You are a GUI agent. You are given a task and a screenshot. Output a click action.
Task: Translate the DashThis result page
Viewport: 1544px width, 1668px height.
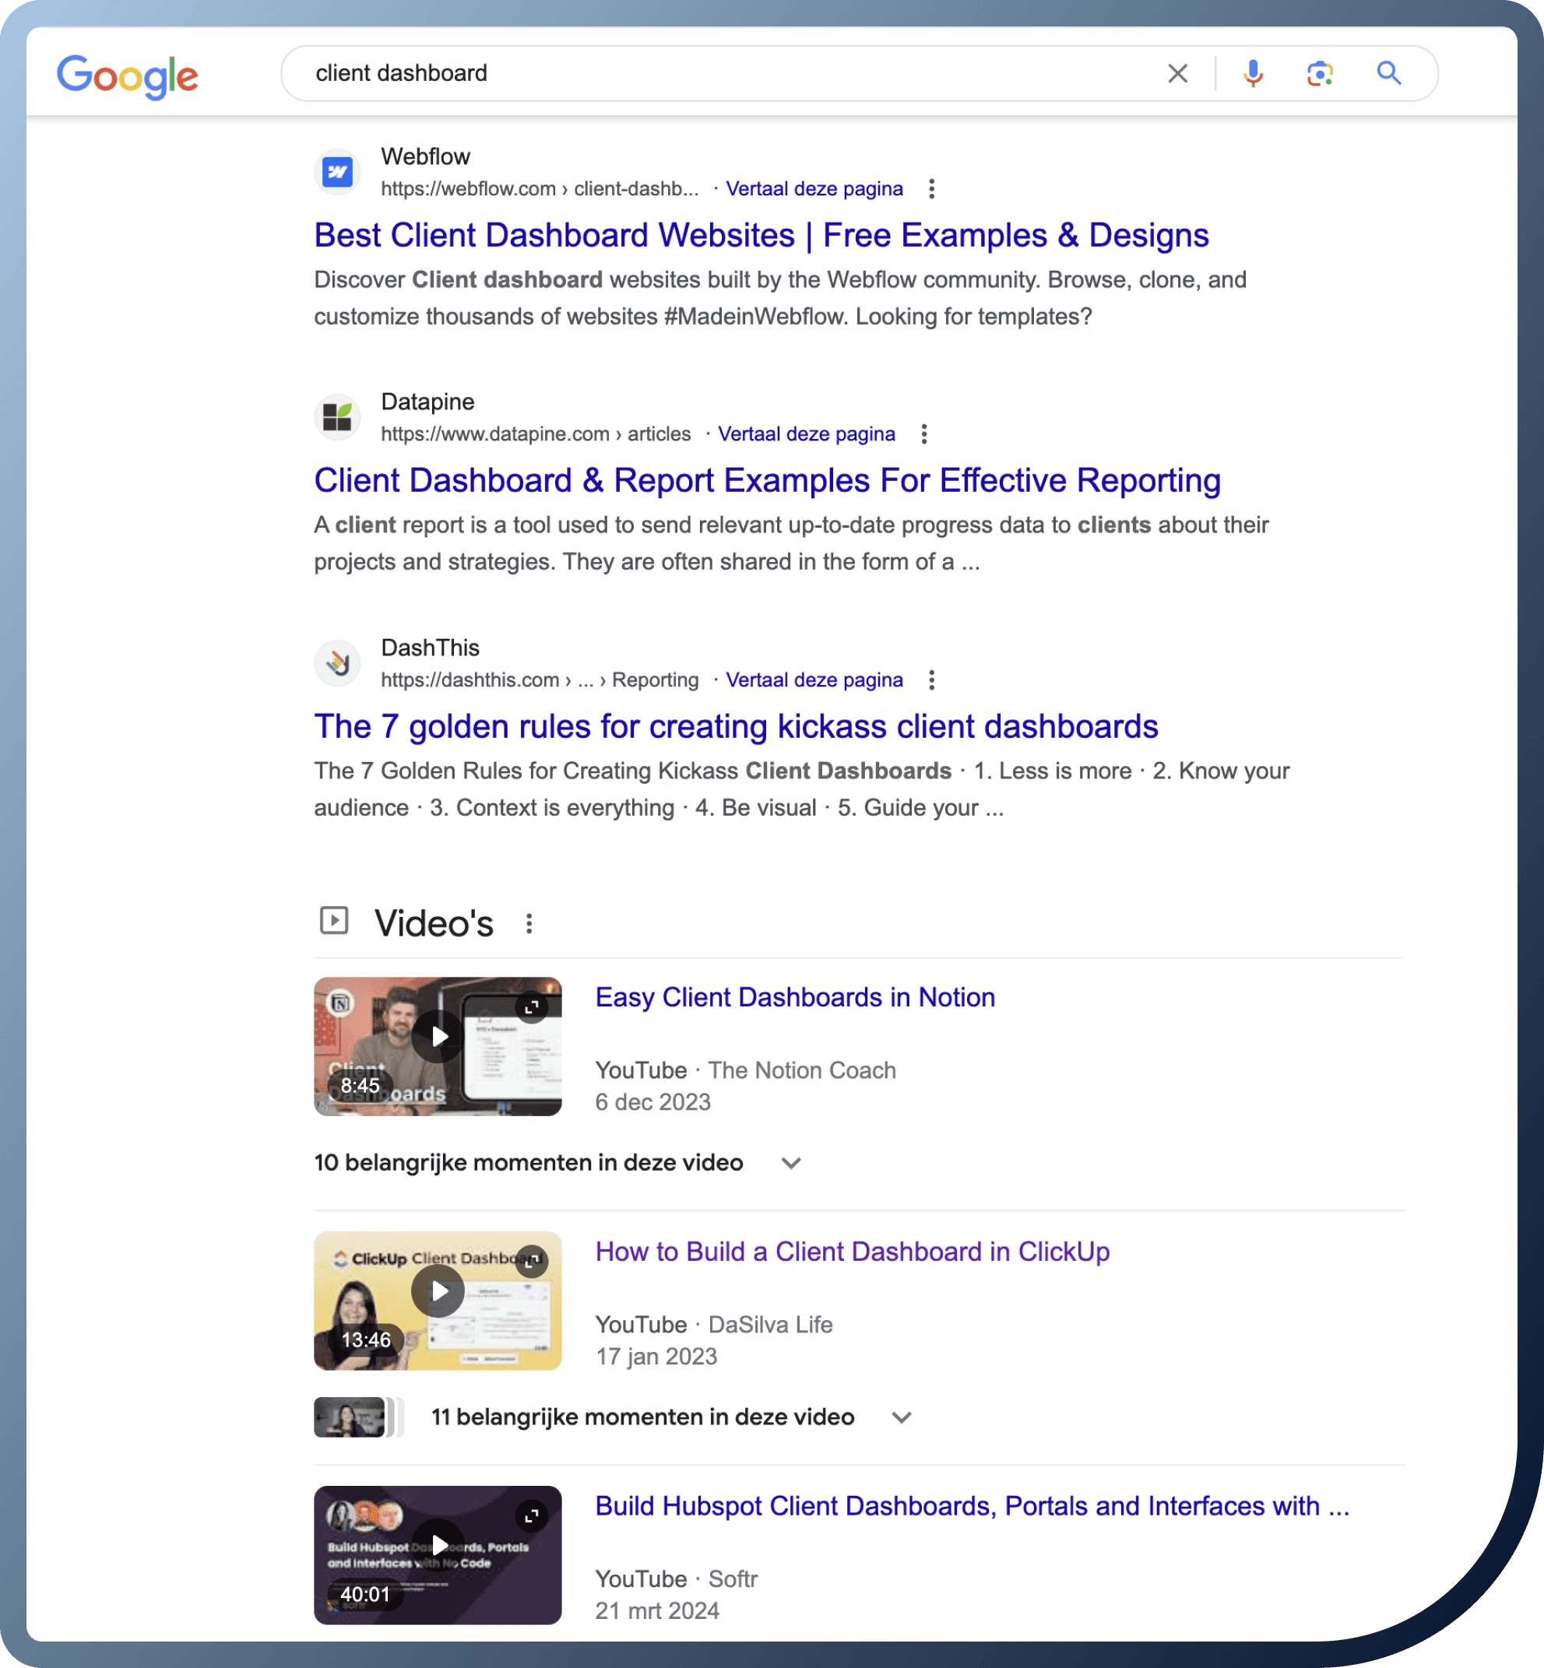pyautogui.click(x=814, y=680)
